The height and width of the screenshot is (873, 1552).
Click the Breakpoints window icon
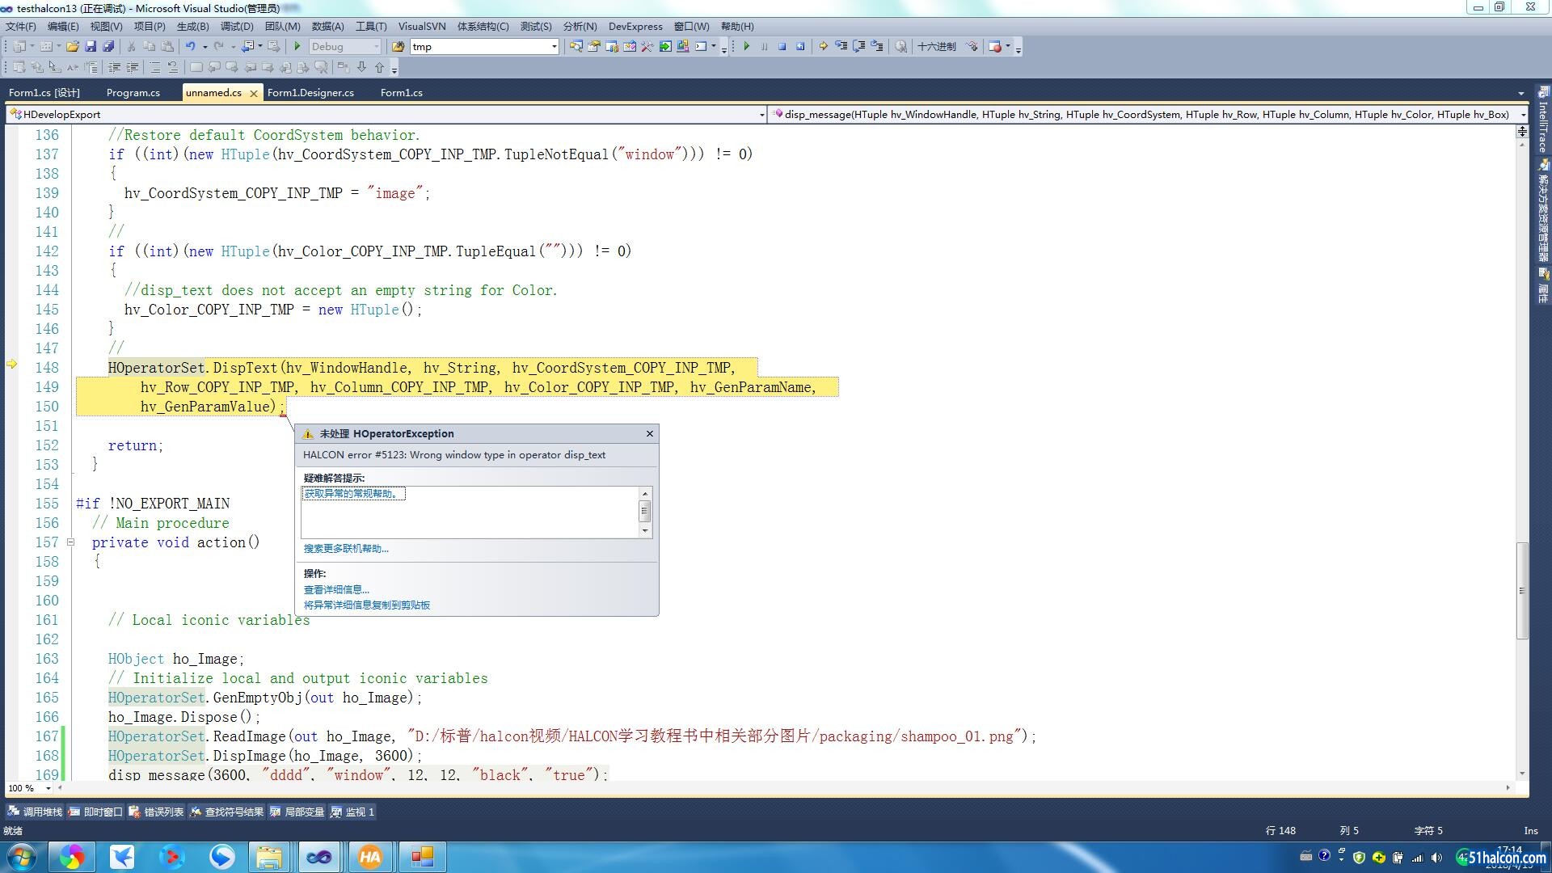click(995, 47)
